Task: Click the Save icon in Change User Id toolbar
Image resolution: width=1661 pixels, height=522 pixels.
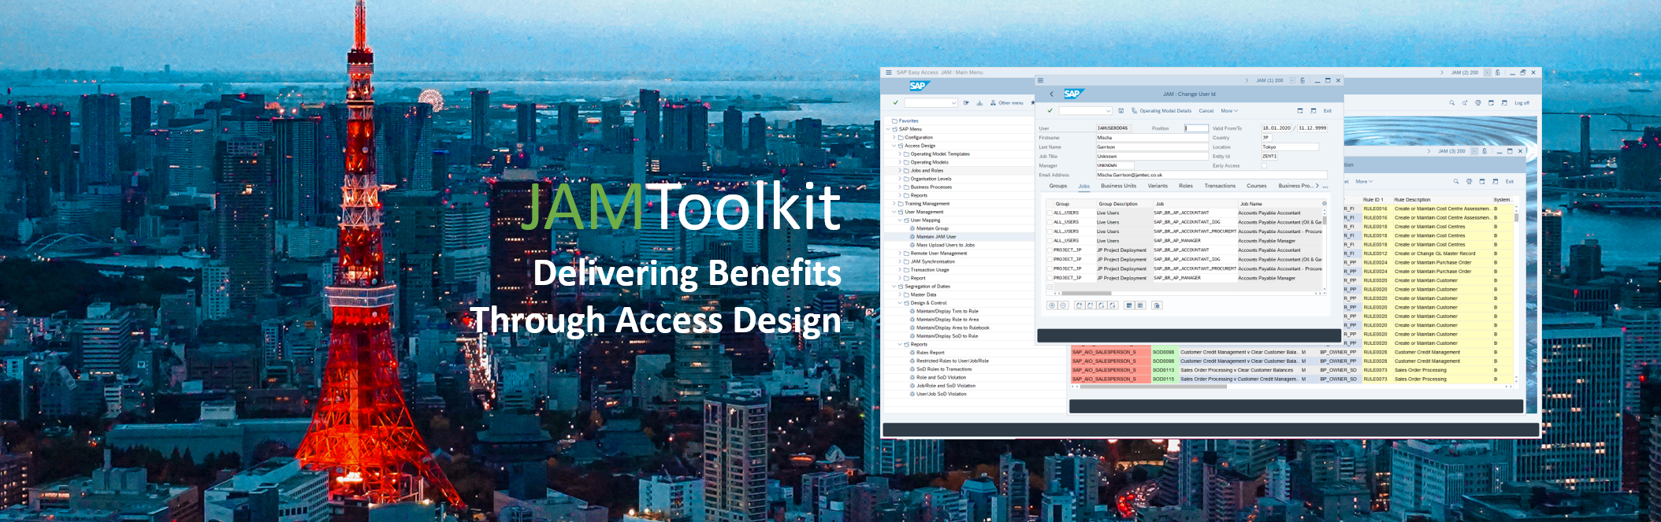Action: (1121, 111)
